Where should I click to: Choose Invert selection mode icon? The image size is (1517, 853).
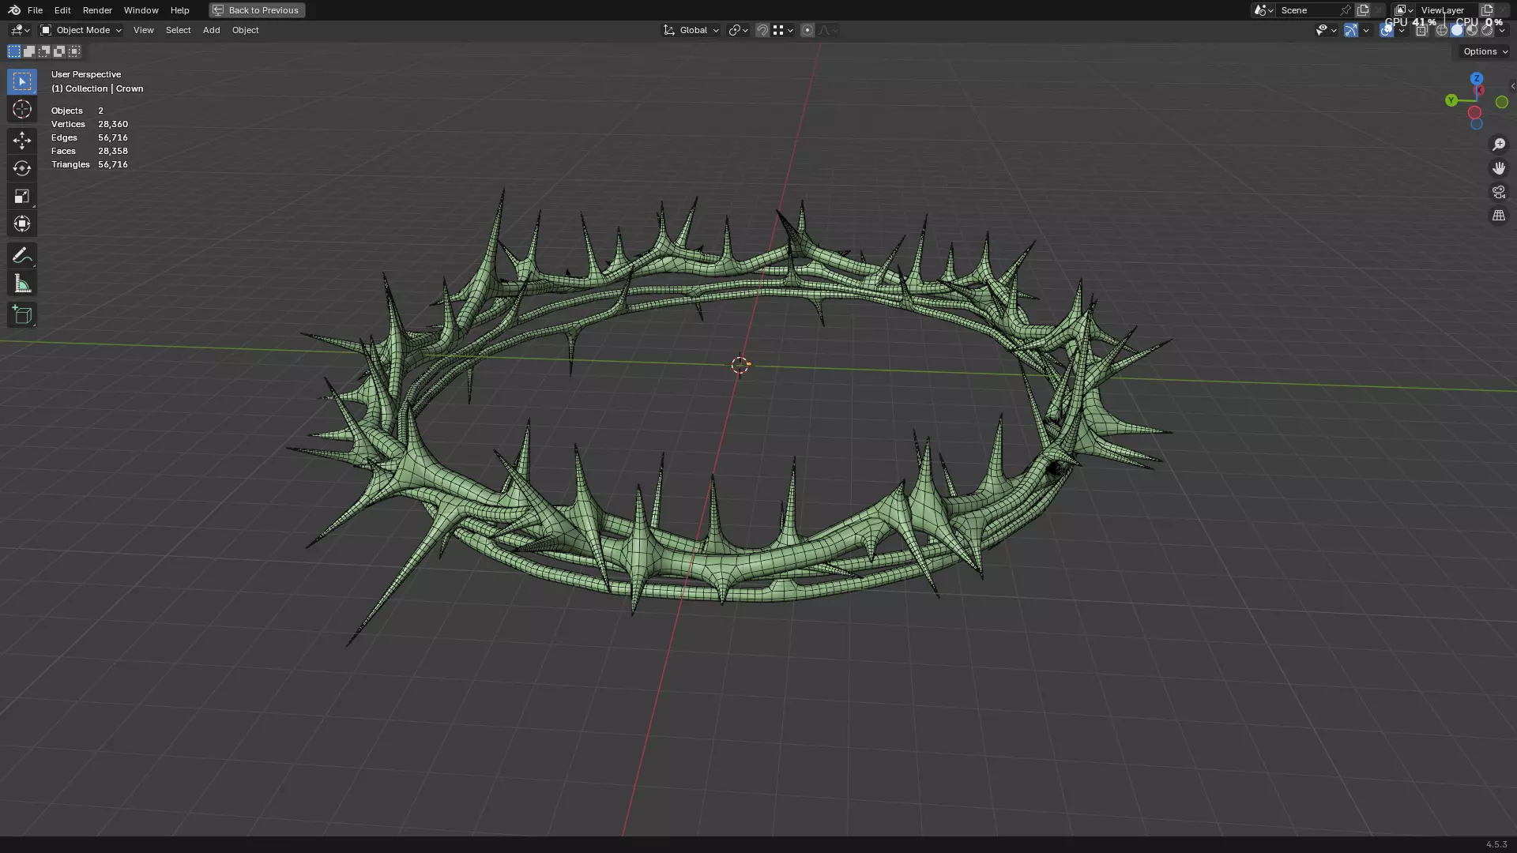click(59, 51)
